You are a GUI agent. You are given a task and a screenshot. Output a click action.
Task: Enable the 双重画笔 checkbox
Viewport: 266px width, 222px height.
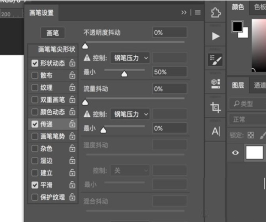(x=35, y=100)
